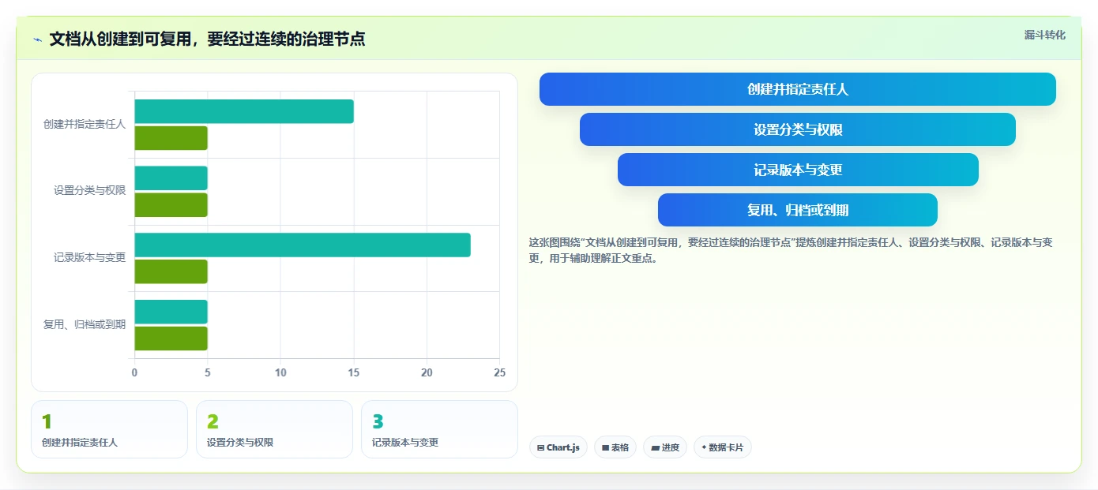This screenshot has height=490, width=1098.
Task: Click the chart axis label 复用、归档或到期
Action: pos(85,324)
